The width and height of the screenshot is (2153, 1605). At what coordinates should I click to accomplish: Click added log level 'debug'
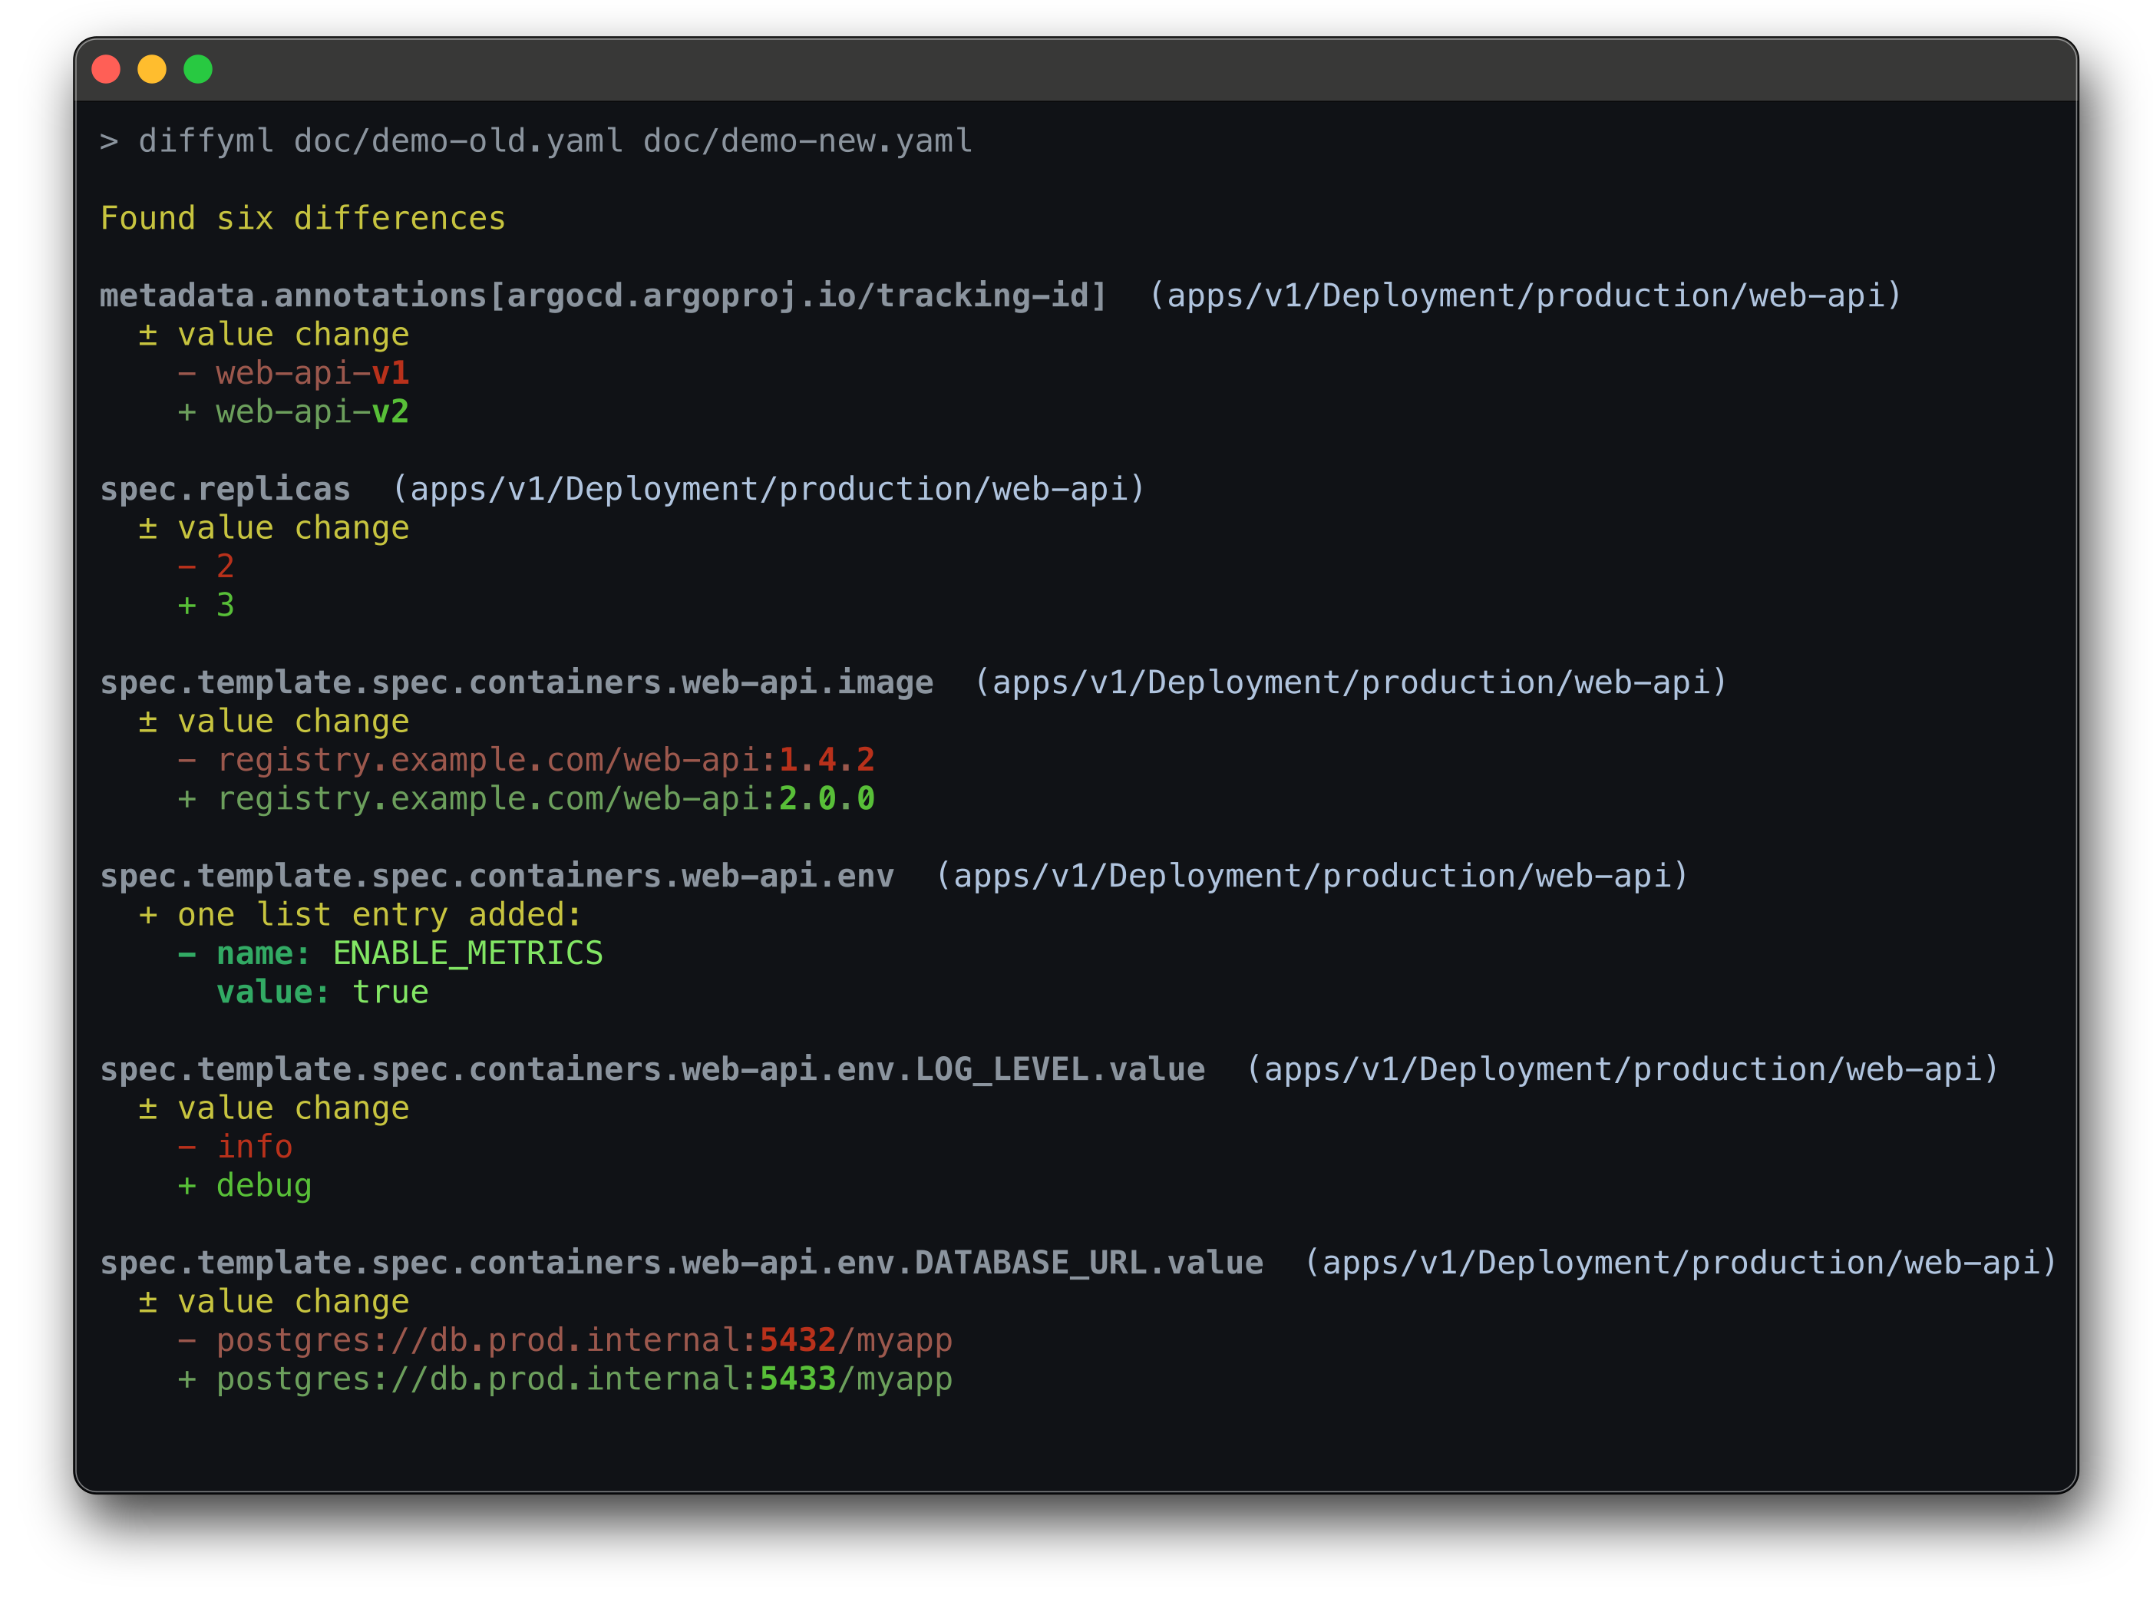(x=264, y=1186)
